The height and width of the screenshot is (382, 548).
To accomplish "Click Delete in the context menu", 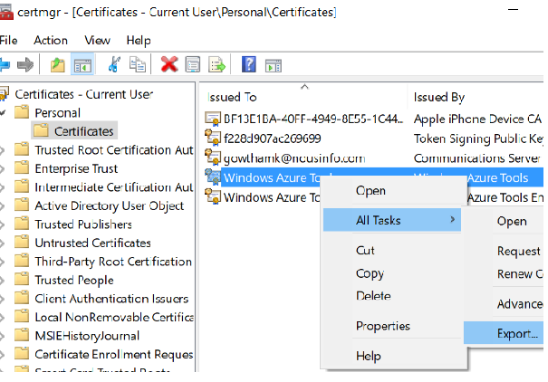I will [x=373, y=296].
